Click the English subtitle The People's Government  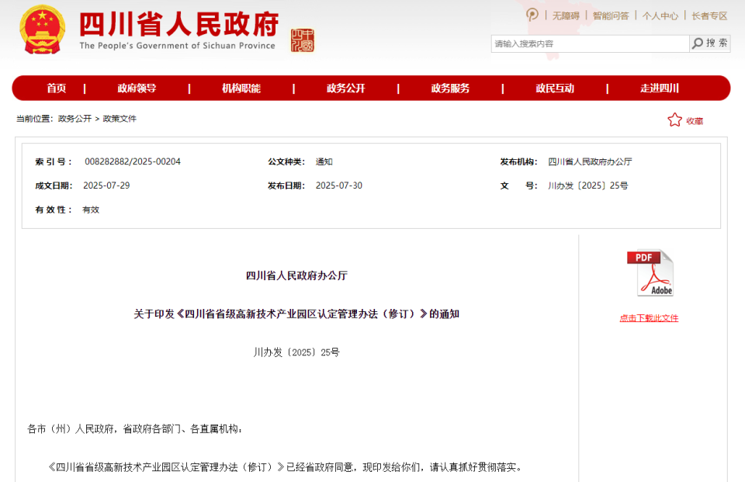pyautogui.click(x=177, y=46)
